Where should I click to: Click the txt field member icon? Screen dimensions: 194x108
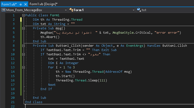pos(139,10)
